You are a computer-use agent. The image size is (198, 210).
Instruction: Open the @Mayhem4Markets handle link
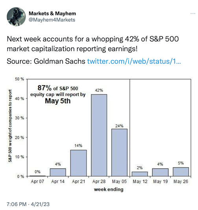(x=52, y=20)
